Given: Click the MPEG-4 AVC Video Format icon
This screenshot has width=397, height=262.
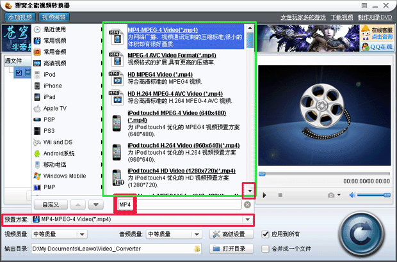Looking at the screenshot, I should (116, 59).
